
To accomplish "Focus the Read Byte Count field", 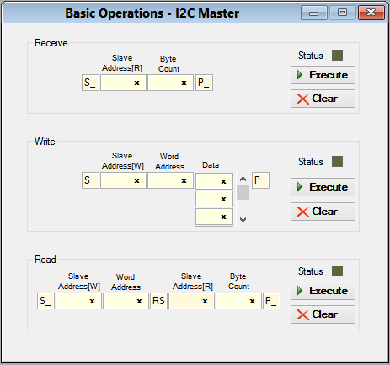I will tap(238, 301).
